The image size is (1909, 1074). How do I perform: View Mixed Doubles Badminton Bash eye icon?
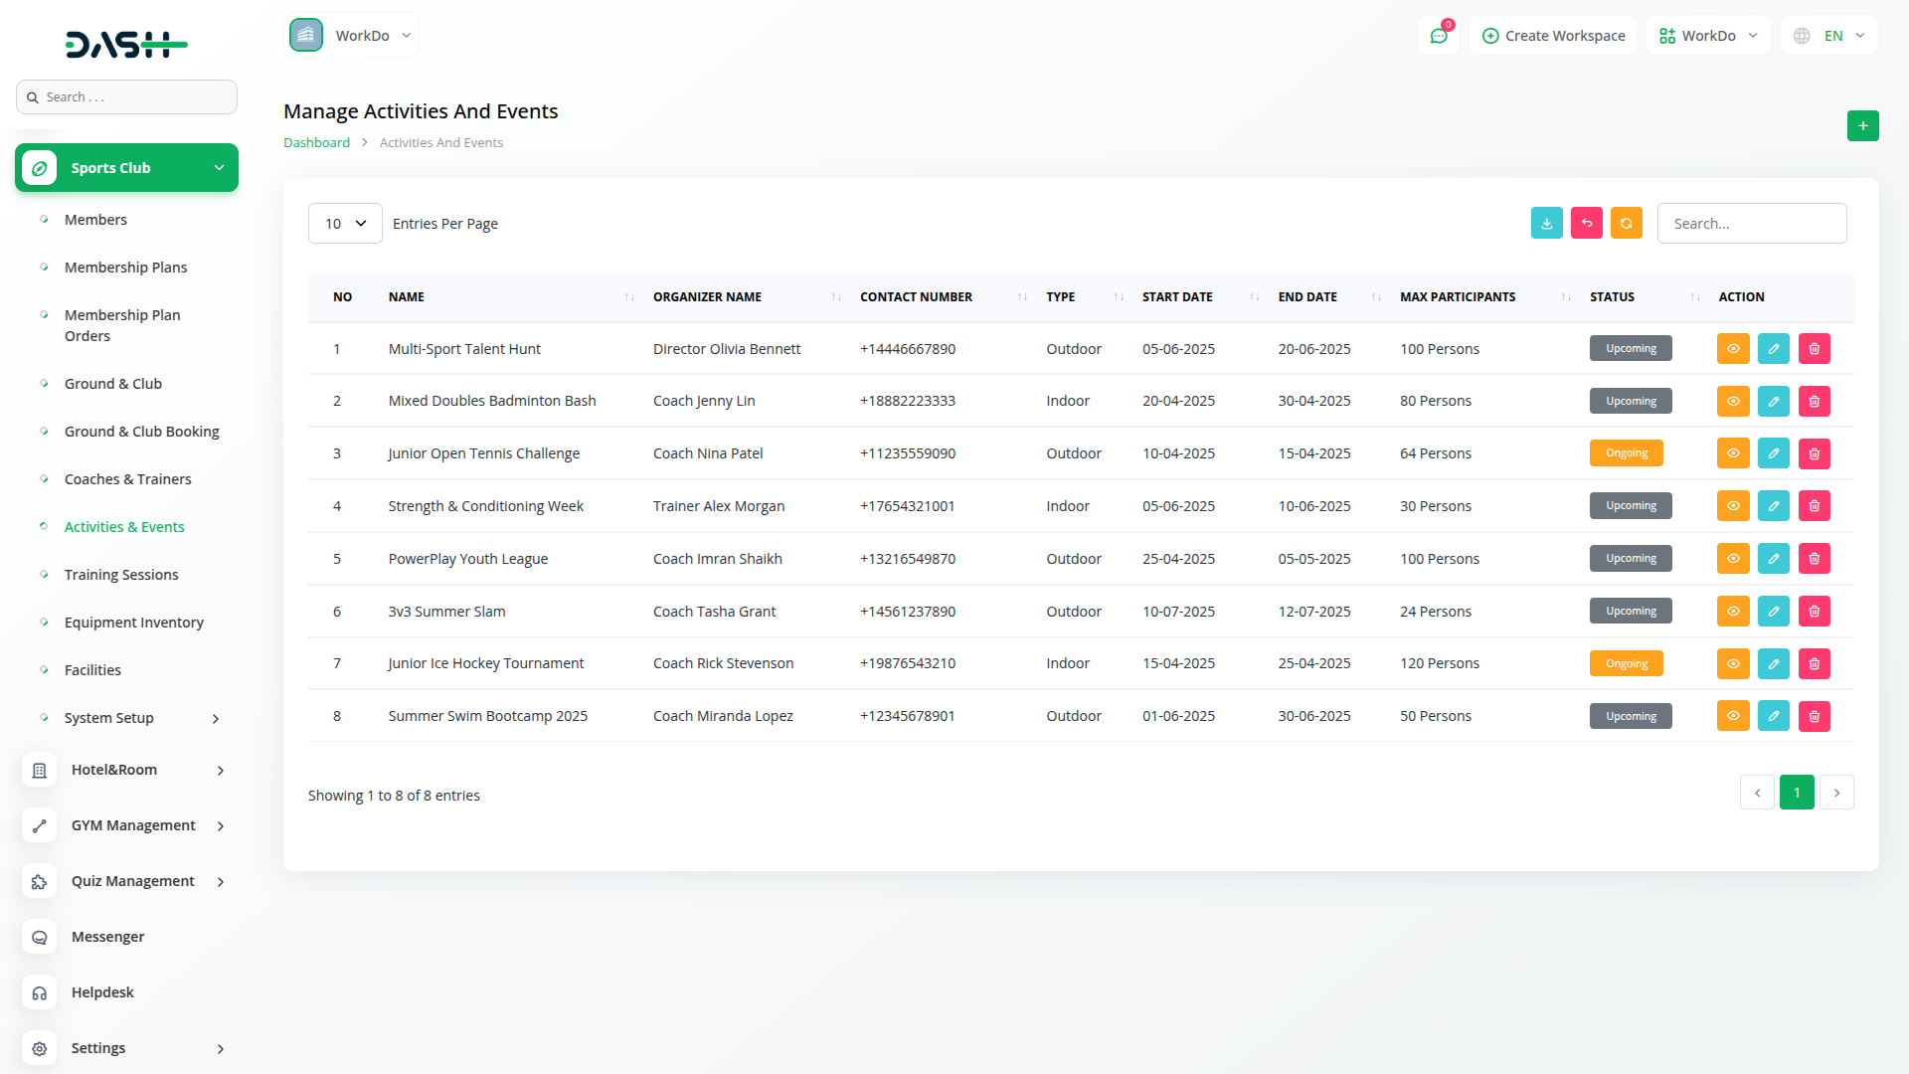[x=1733, y=402]
